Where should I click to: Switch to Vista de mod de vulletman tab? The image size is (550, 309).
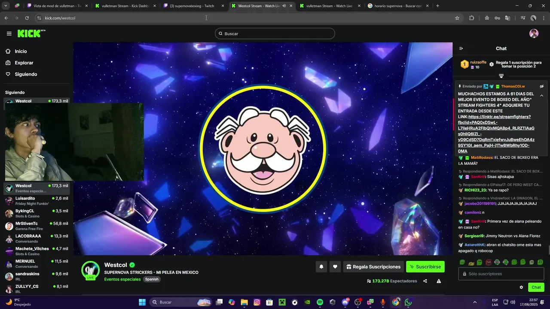click(57, 6)
